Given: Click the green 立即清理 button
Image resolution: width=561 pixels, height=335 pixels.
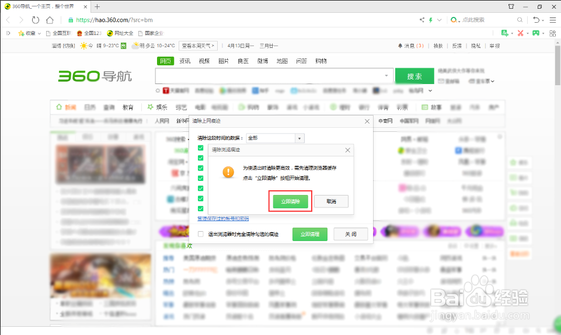Looking at the screenshot, I should [x=310, y=234].
